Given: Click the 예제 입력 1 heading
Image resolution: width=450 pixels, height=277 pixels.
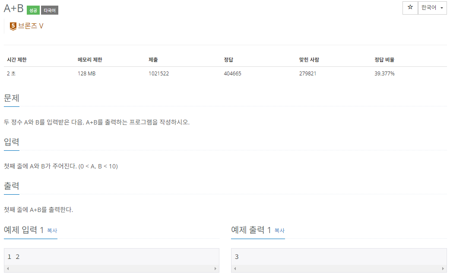Looking at the screenshot, I should click(x=23, y=230).
